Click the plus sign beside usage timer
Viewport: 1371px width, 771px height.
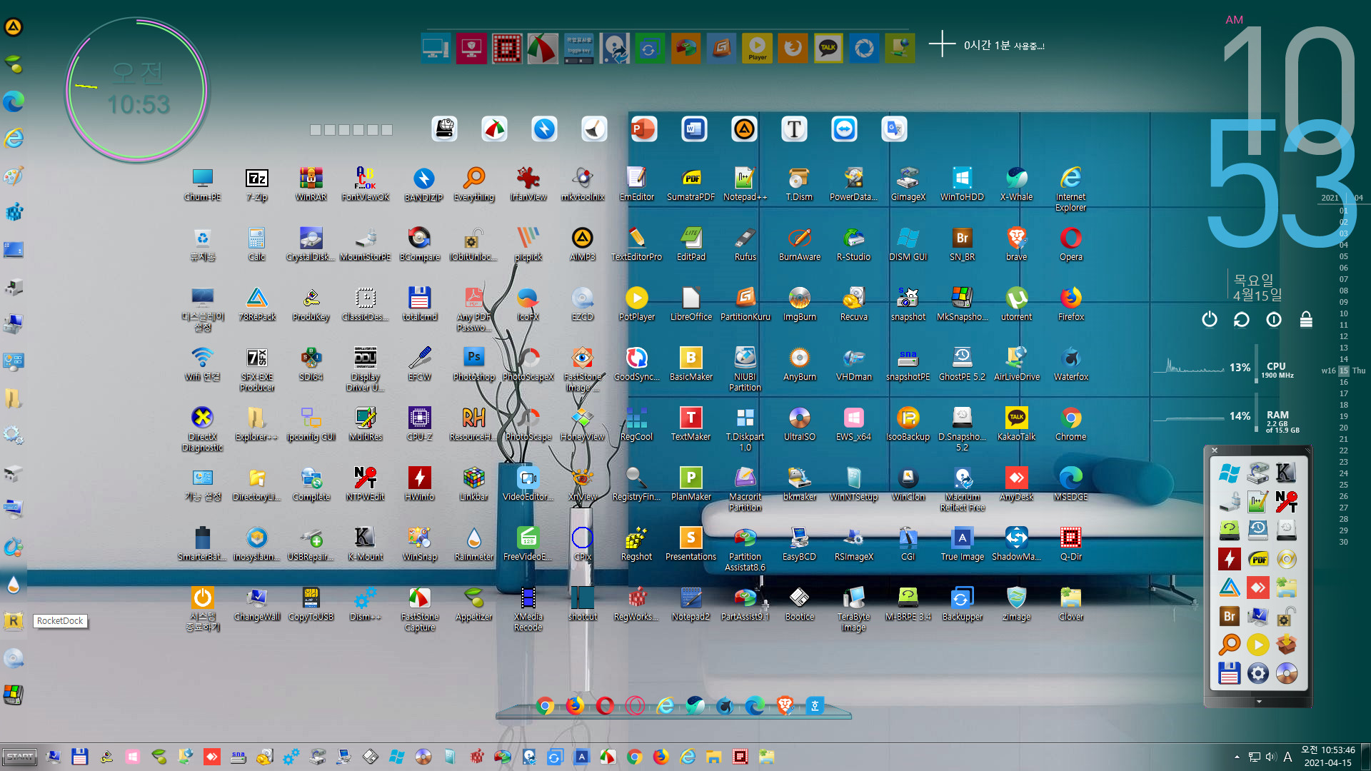942,44
